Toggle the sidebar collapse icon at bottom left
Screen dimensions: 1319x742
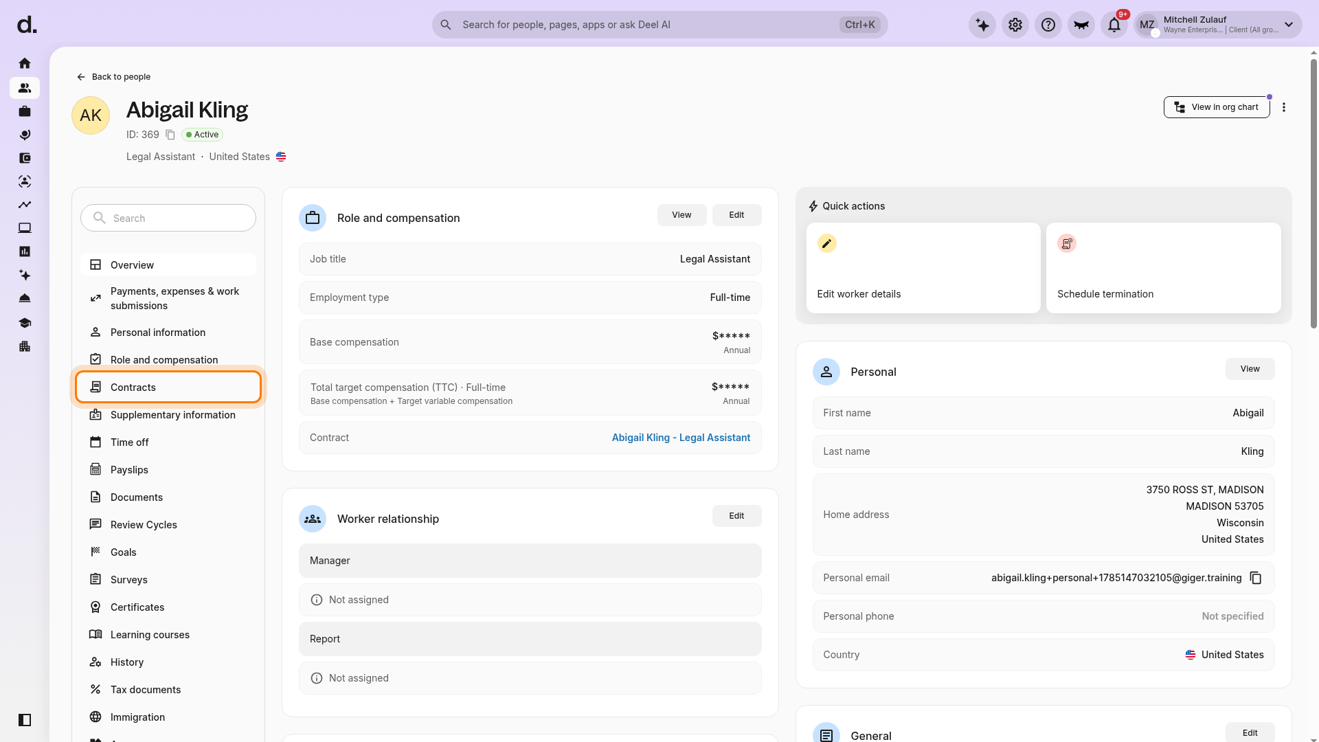(25, 720)
